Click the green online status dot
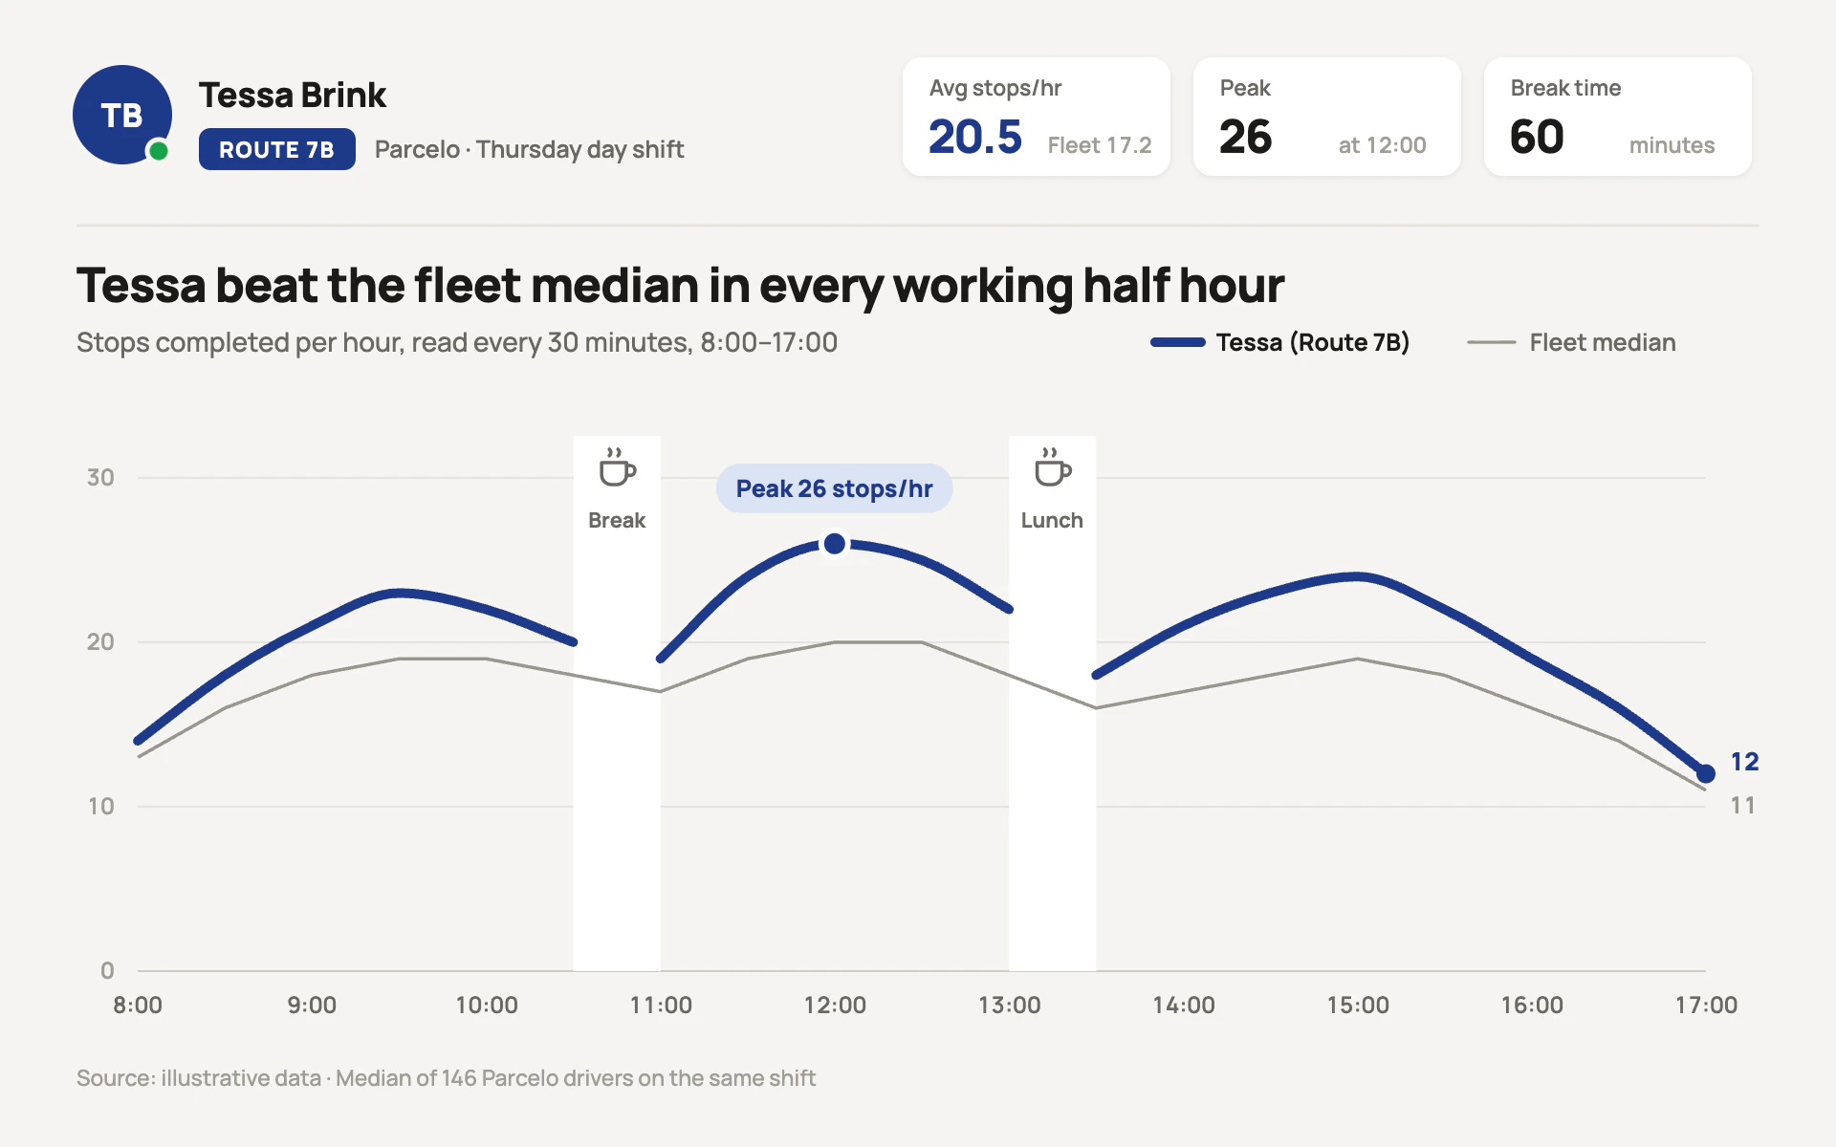This screenshot has height=1147, width=1836. [159, 151]
